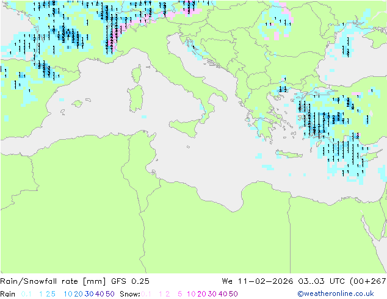
Task: Click the 'Rain/Snowfall rate [mm]' title
Action: 53,281
